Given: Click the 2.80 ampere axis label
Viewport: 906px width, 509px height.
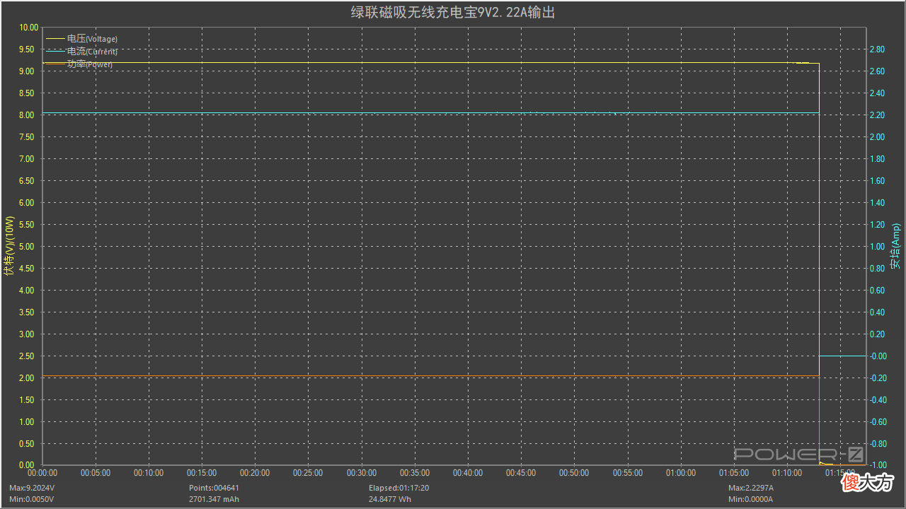Looking at the screenshot, I should (x=877, y=49).
